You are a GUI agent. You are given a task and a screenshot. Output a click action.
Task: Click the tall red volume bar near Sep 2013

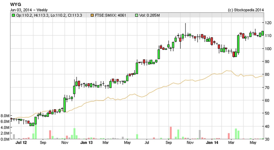(x=171, y=133)
